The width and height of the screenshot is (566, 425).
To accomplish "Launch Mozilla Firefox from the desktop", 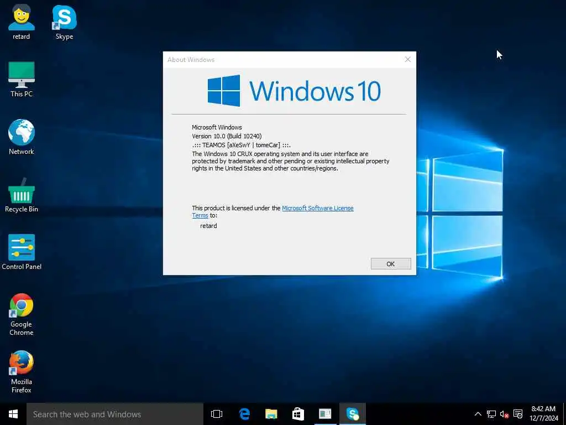I will [22, 372].
